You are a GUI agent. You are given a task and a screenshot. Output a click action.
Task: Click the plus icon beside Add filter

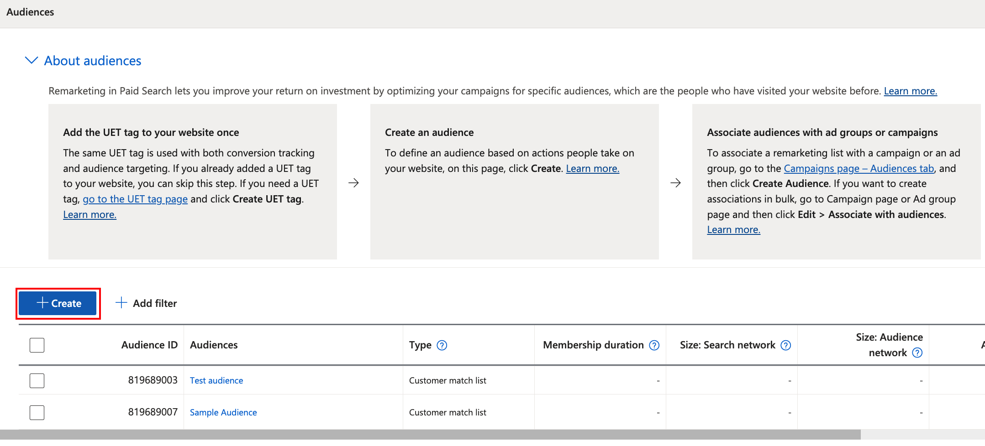pyautogui.click(x=121, y=303)
